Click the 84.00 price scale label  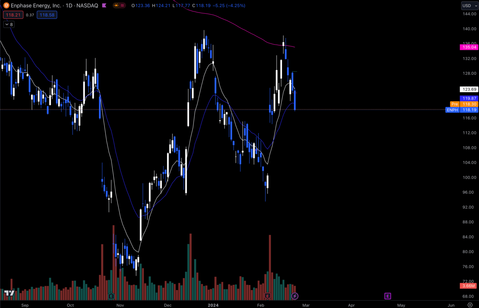469,237
